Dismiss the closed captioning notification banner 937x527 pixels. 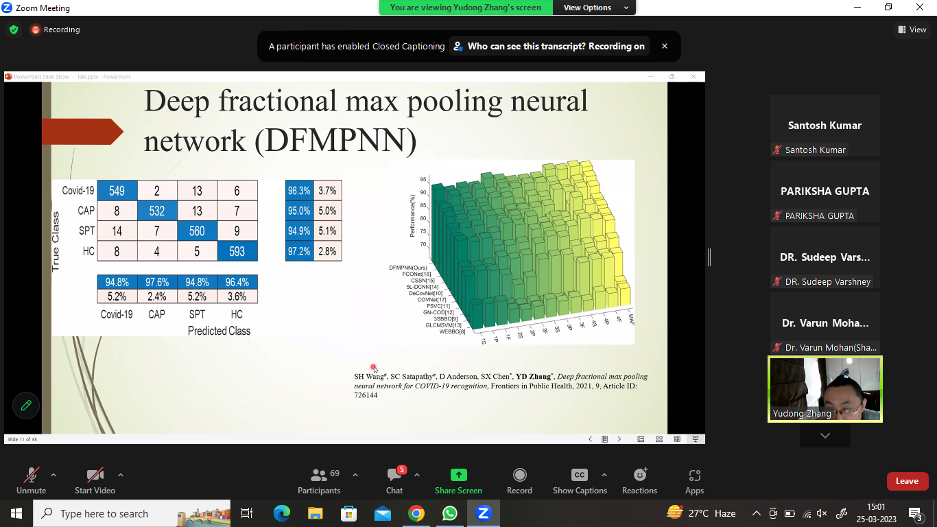pos(664,46)
